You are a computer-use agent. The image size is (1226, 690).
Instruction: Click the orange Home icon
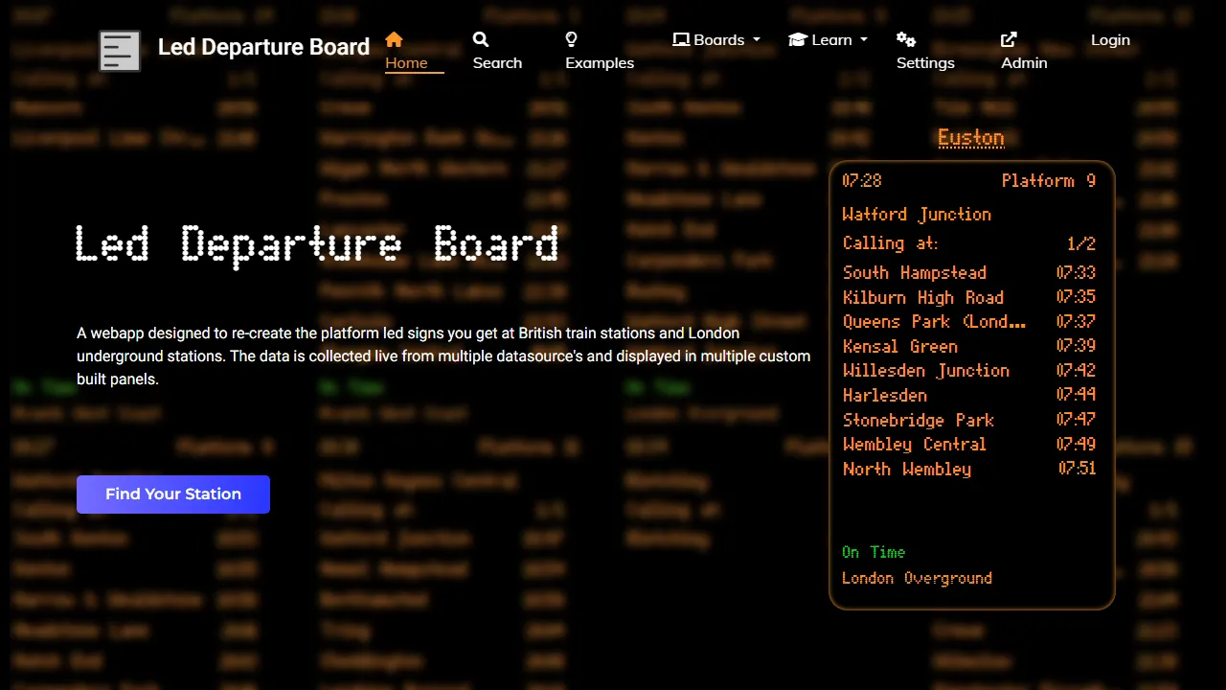(394, 39)
